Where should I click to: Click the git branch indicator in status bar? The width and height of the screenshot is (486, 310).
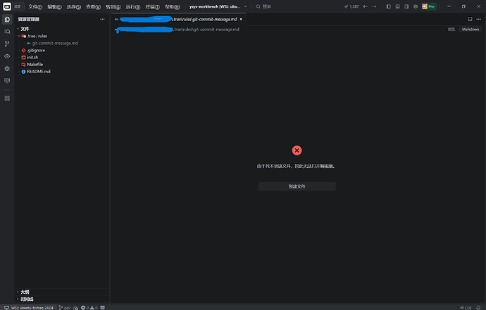65,307
